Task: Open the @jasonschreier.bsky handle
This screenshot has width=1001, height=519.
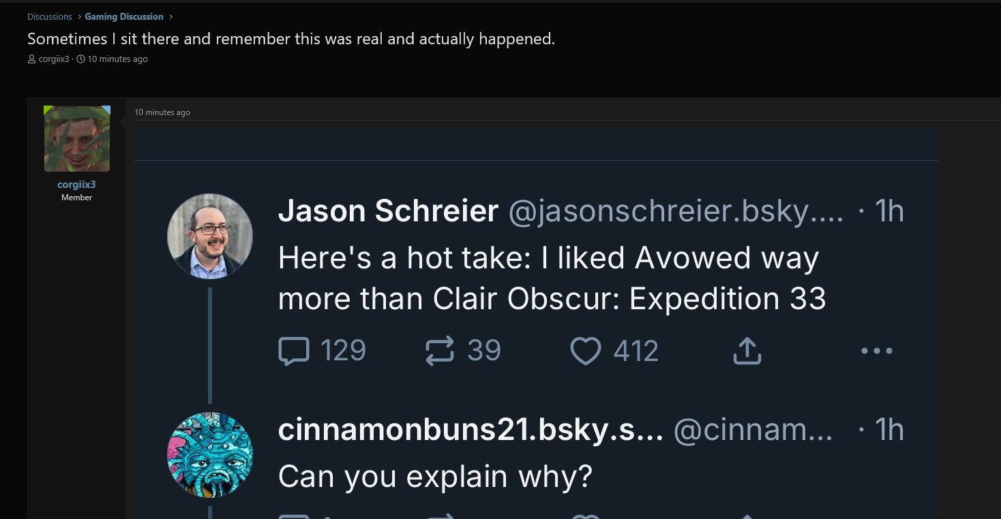Action: point(675,213)
